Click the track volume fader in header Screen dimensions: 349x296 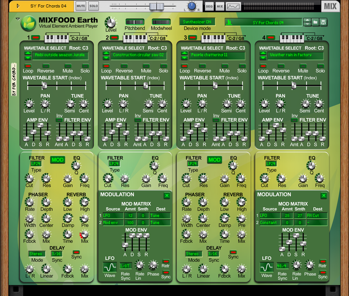point(156,6)
